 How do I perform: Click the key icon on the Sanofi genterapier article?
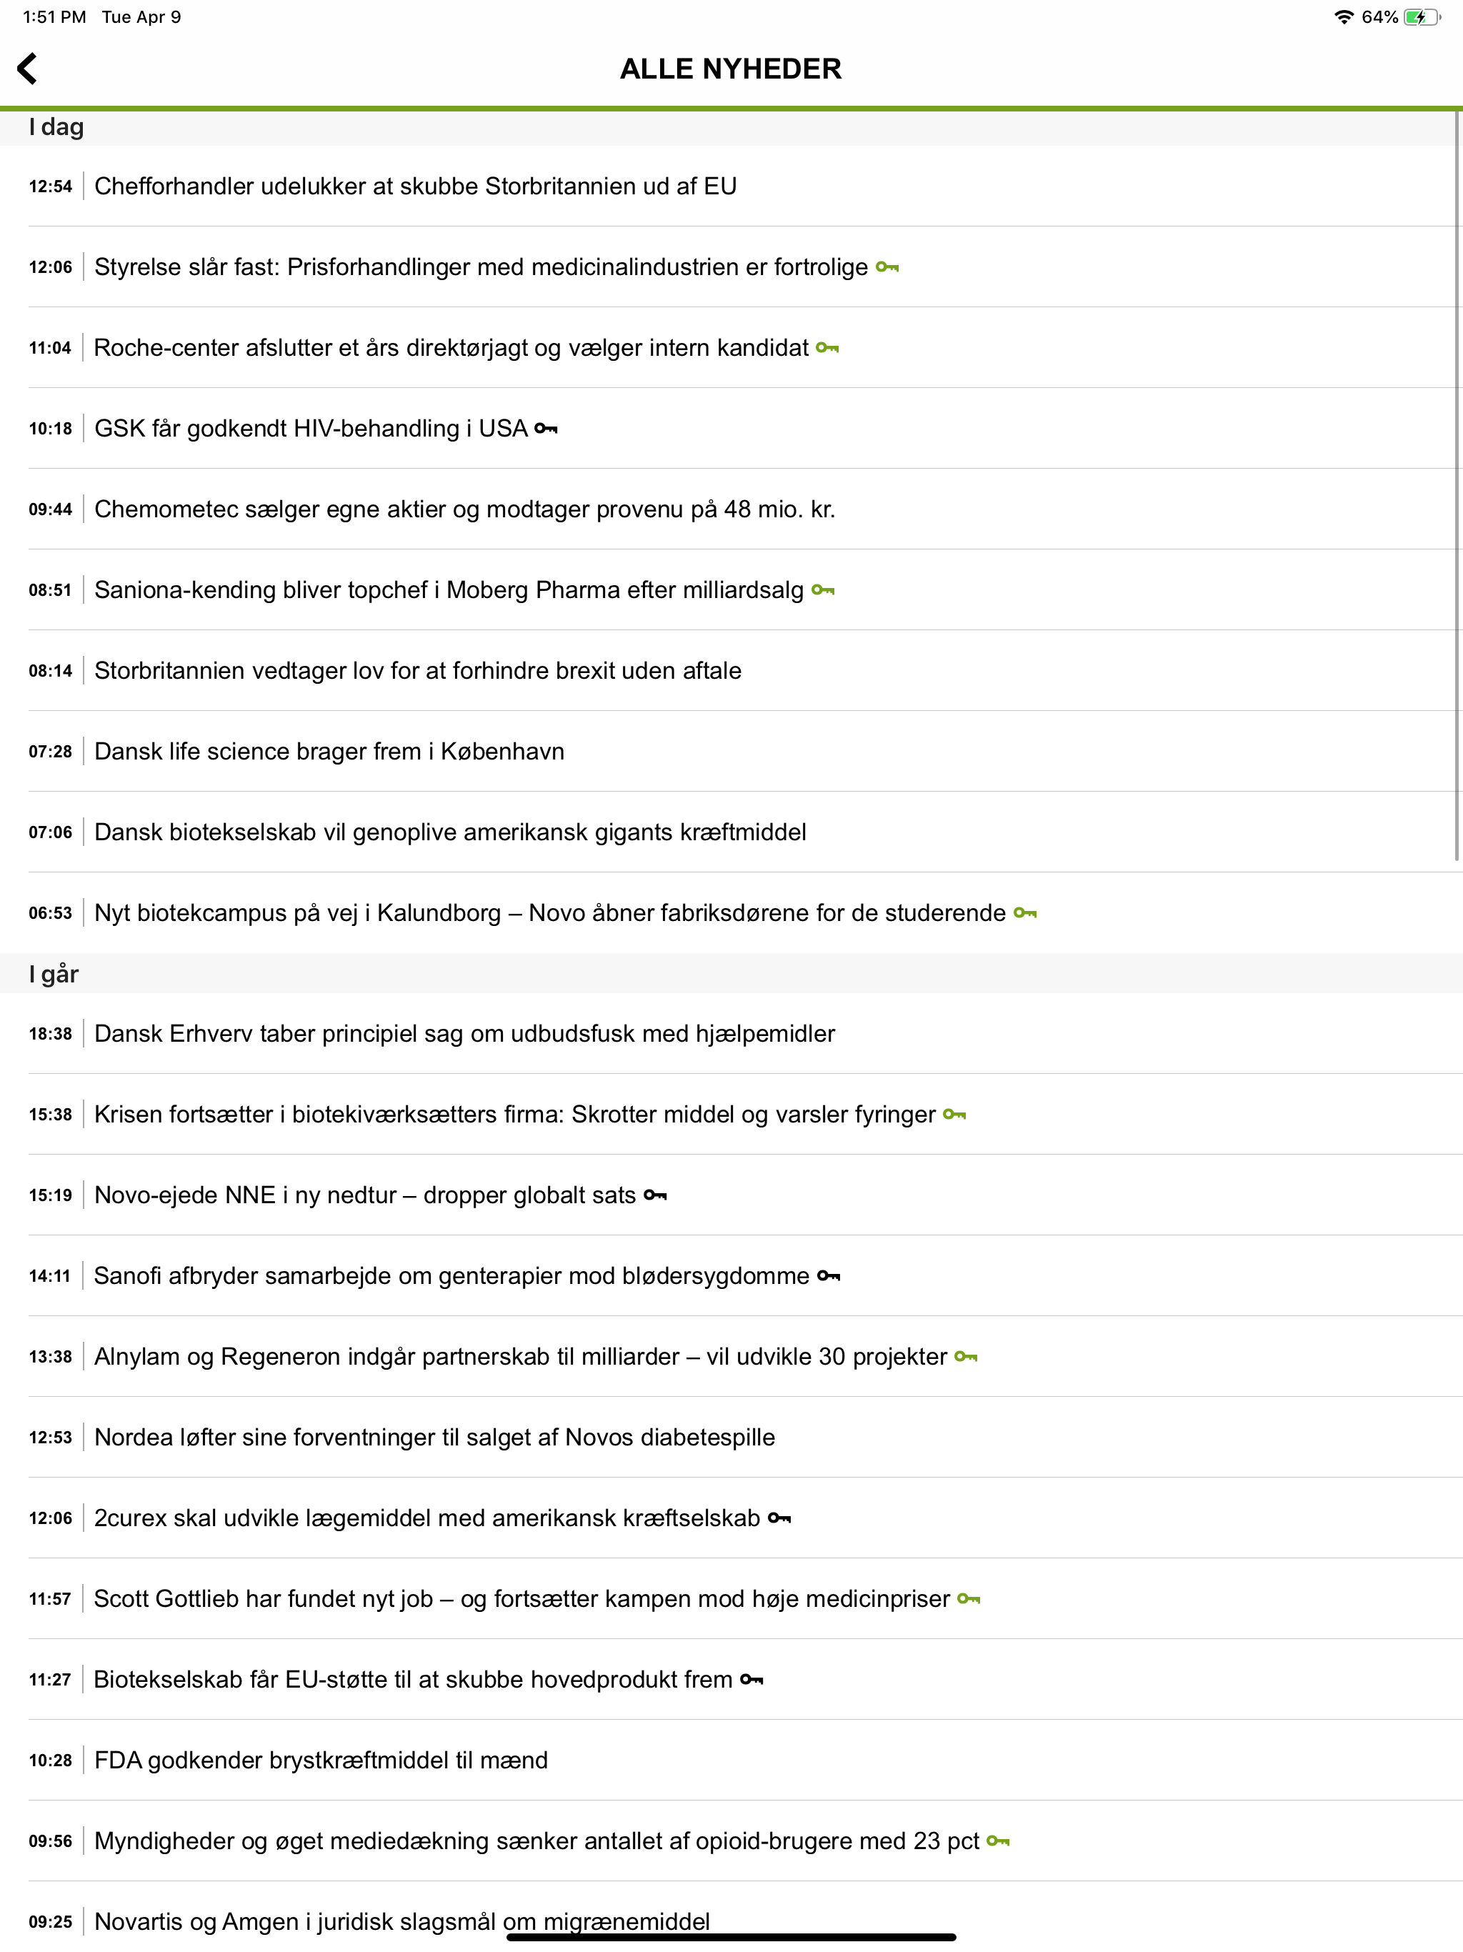point(828,1276)
